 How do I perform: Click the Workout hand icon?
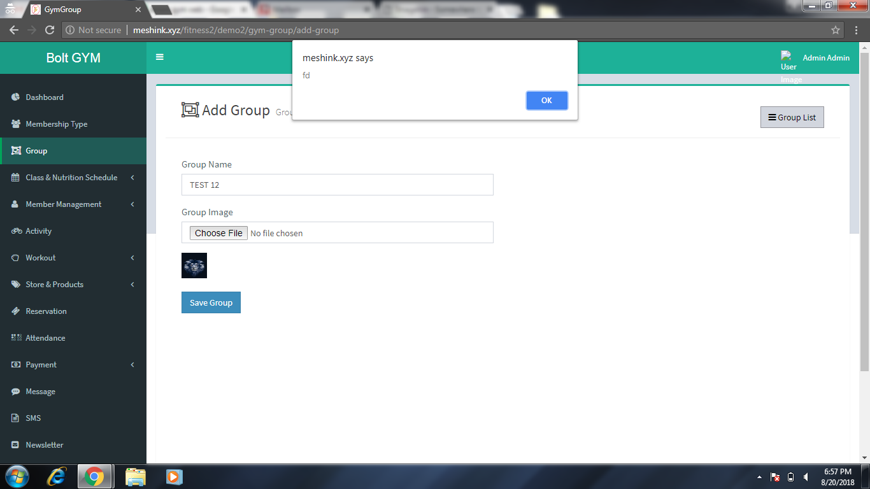(16, 258)
